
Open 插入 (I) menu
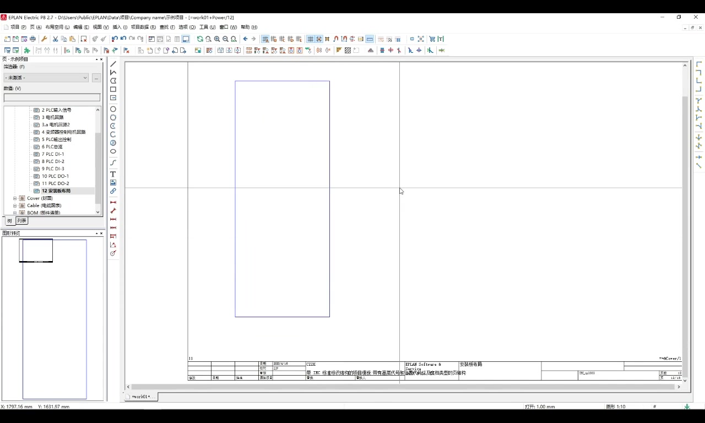coord(120,27)
